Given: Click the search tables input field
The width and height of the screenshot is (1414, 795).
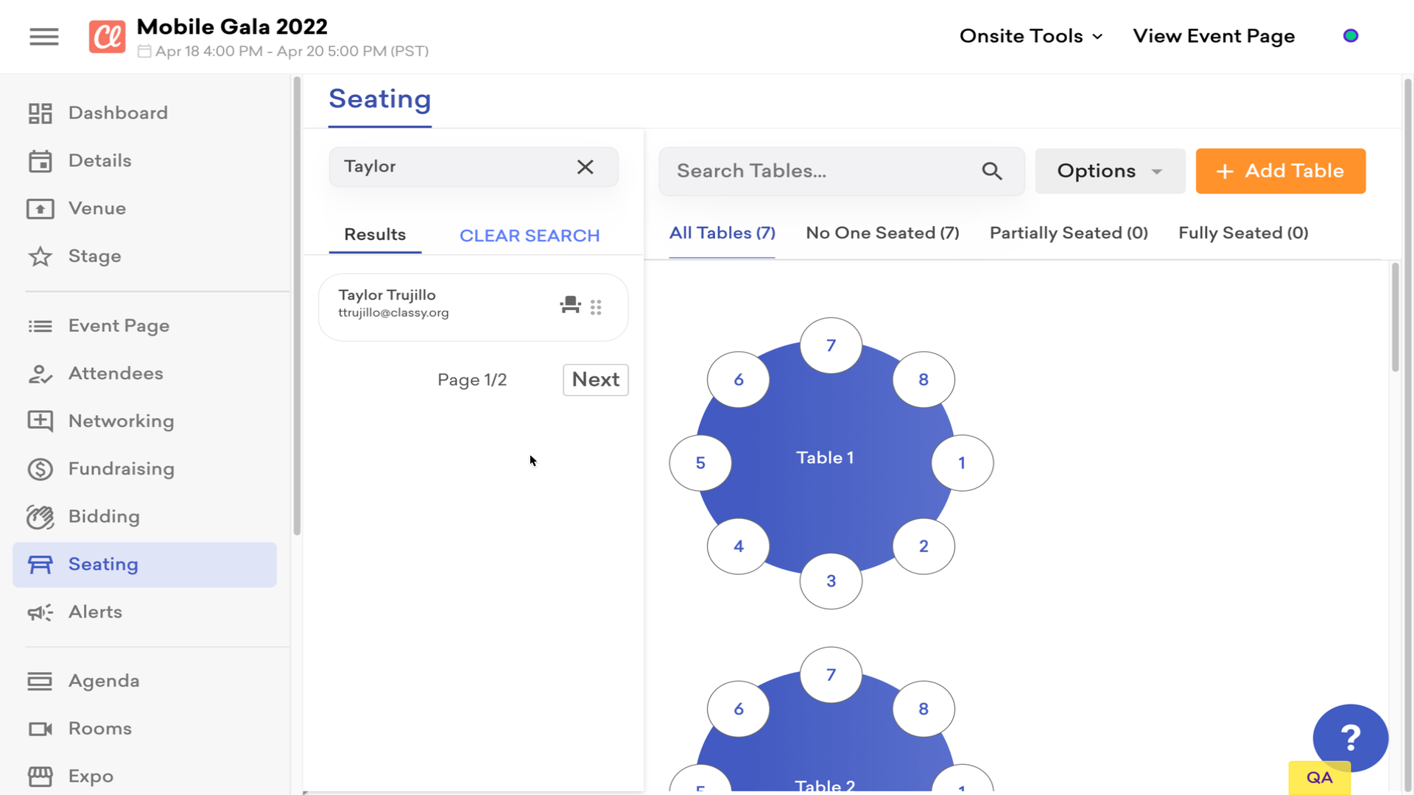Looking at the screenshot, I should (x=840, y=171).
